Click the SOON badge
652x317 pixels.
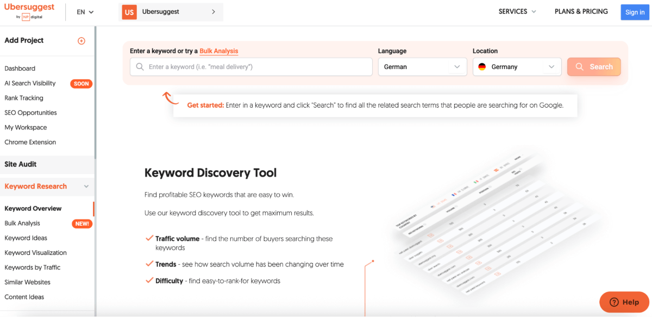[x=81, y=84]
